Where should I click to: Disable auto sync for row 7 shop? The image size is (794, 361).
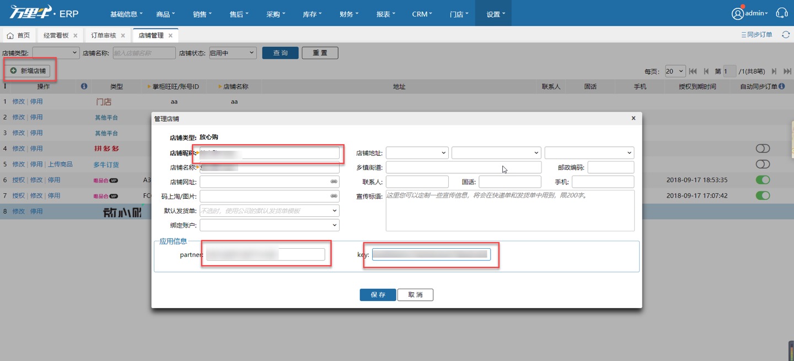[763, 195]
